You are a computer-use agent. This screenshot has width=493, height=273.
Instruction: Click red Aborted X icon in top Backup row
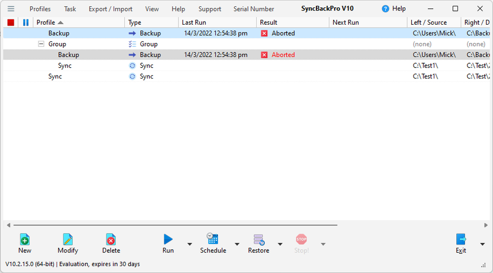(264, 34)
